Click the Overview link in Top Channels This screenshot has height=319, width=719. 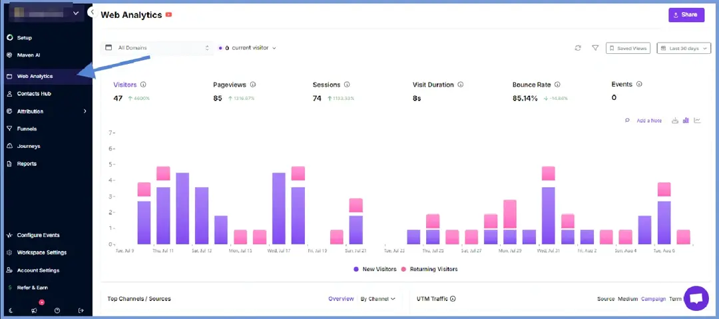[x=341, y=299]
